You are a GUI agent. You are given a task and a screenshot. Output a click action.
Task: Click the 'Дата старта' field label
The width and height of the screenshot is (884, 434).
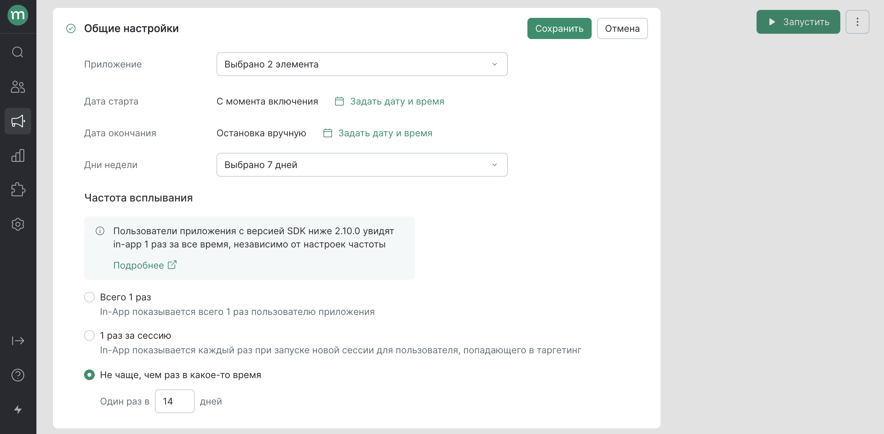click(111, 102)
